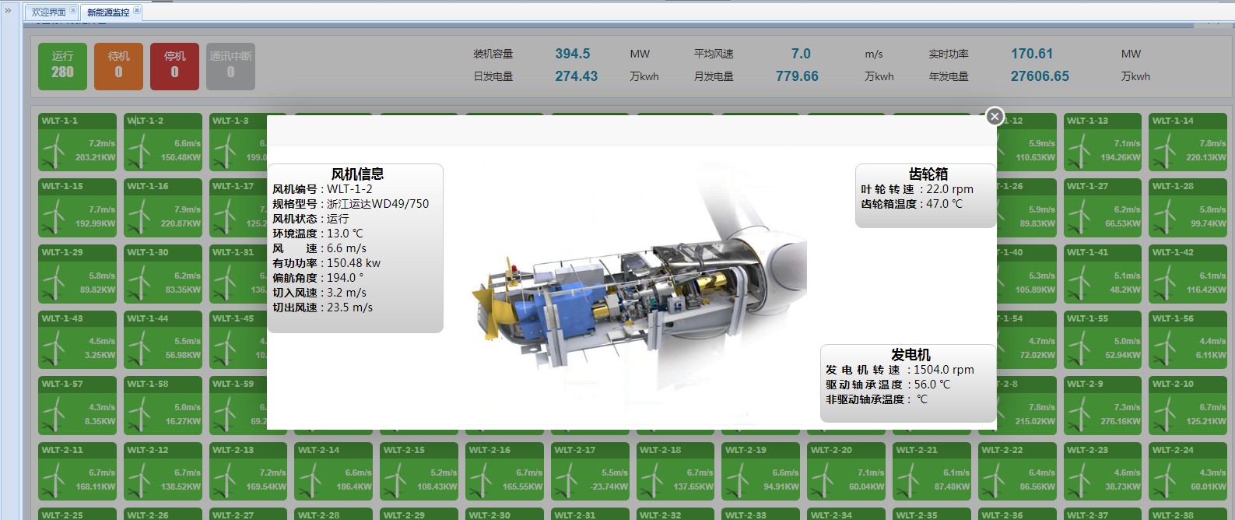The image size is (1235, 520).
Task: Click the turbine icon in WLT-1-55
Action: pyautogui.click(x=1079, y=348)
